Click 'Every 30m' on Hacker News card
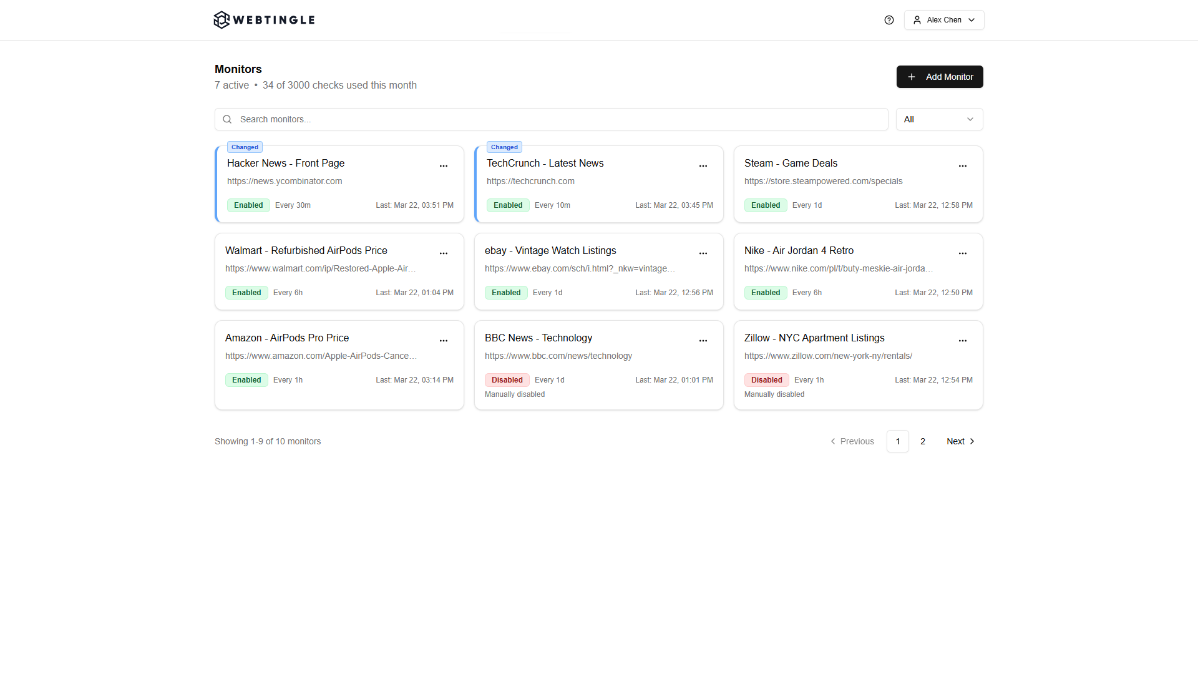The image size is (1198, 674). pos(293,205)
